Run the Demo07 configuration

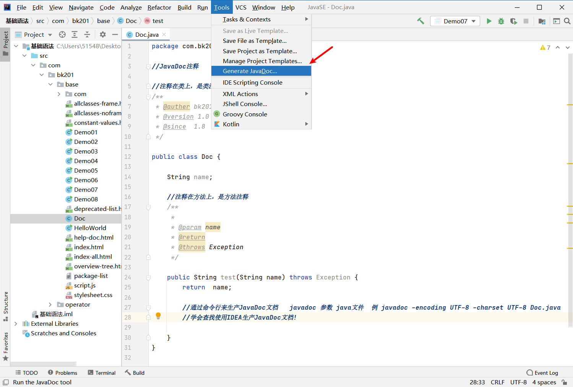pyautogui.click(x=489, y=21)
